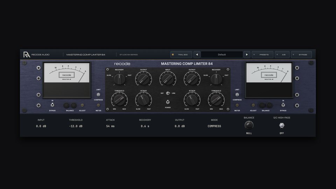Click the Studio 84 Series label
This screenshot has width=336, height=189.
[128, 55]
